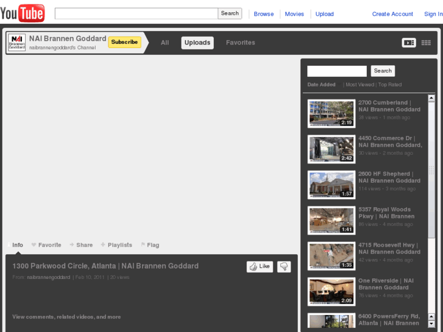Viewport: 443px width, 332px height.
Task: Click View comments, related videos, and more
Action: coord(66,317)
